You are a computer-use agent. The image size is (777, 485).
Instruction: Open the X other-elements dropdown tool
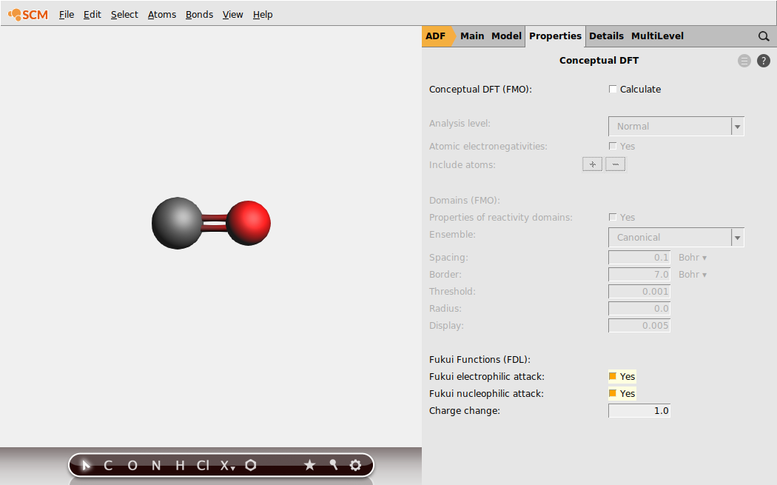[x=227, y=465]
